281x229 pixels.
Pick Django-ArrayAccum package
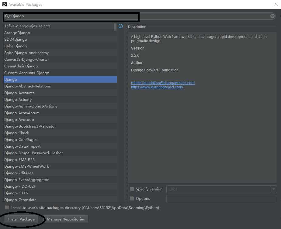coord(60,113)
